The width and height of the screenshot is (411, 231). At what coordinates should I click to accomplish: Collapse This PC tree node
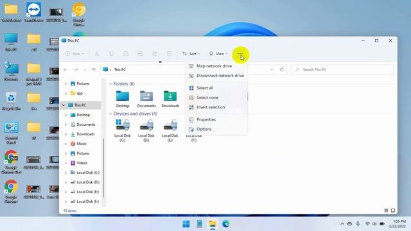click(64, 105)
